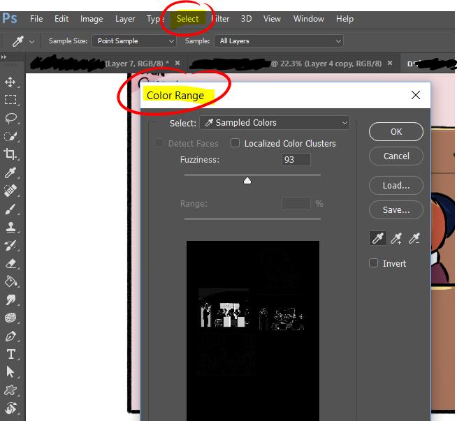Select the Rectangular Marquee tool
This screenshot has width=457, height=421.
click(10, 100)
